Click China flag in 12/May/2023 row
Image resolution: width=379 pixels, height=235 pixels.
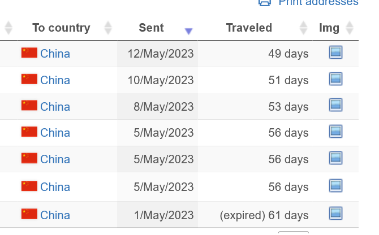point(29,53)
